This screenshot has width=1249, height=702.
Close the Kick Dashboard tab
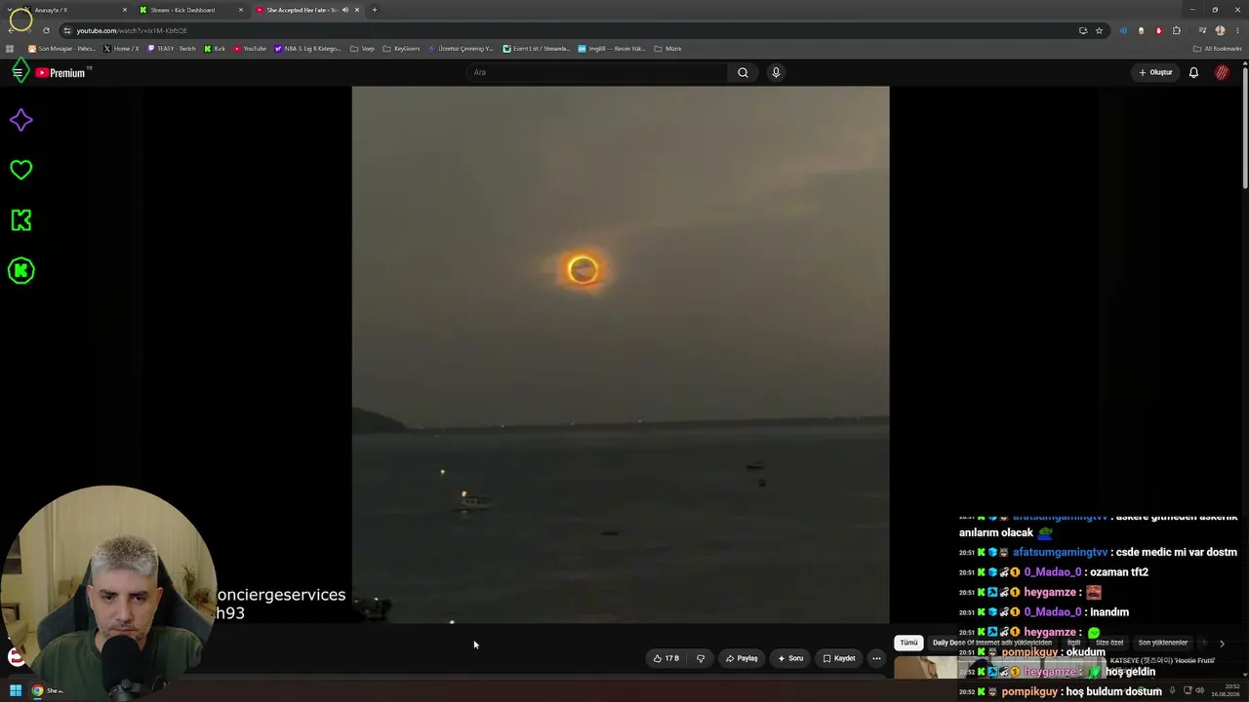tap(241, 10)
